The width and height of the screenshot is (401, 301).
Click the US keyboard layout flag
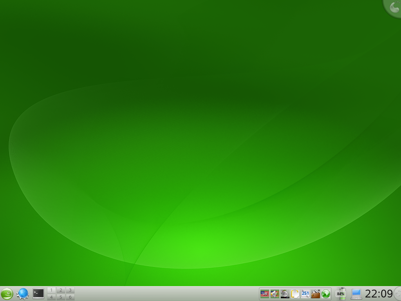(x=265, y=294)
